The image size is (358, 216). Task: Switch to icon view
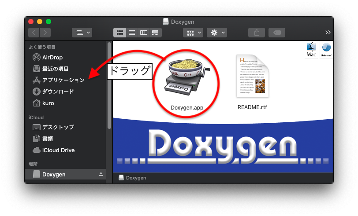point(119,33)
